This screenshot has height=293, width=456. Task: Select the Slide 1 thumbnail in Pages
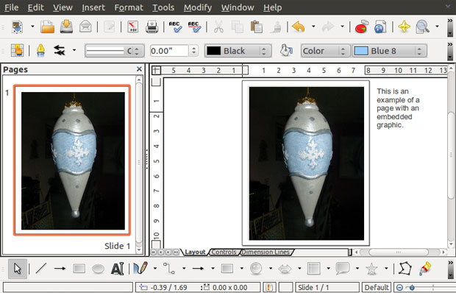click(x=72, y=160)
